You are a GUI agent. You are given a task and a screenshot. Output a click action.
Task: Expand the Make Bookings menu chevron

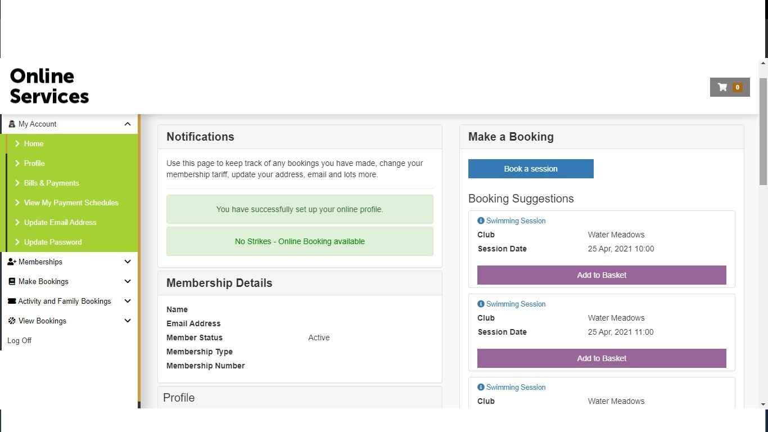(x=128, y=282)
